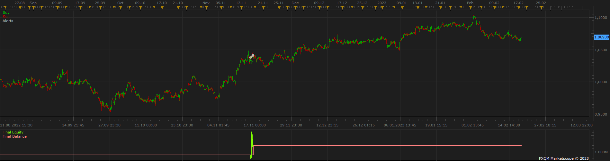Click the triangle marker under the 2023 label

click(x=382, y=8)
